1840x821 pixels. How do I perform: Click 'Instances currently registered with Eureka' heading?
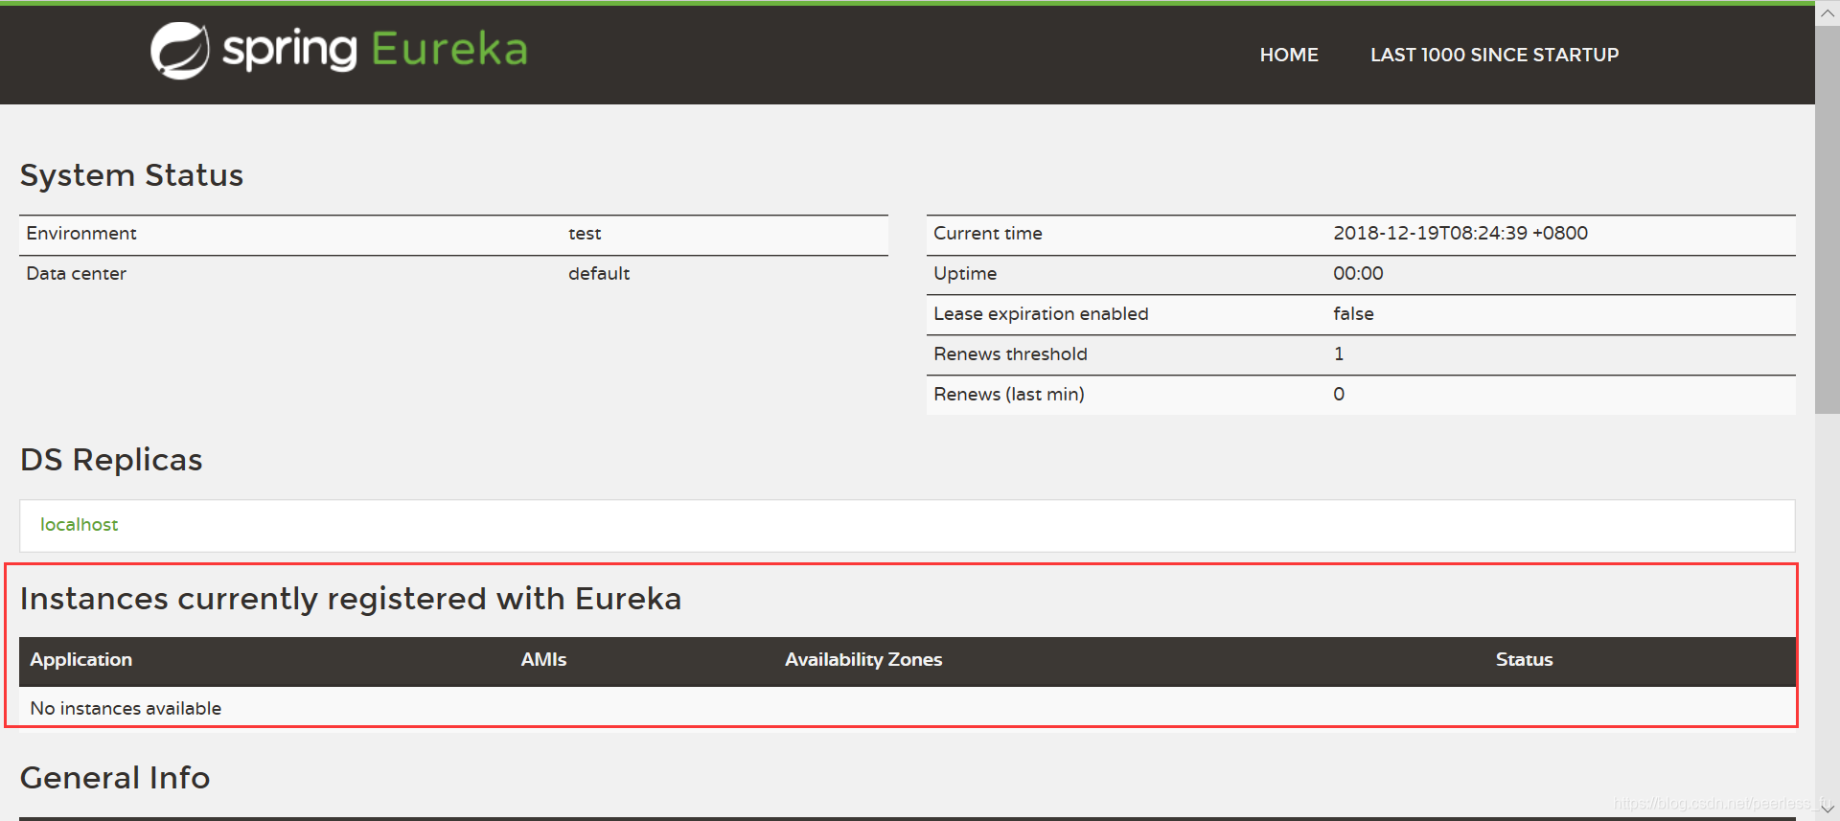tap(351, 599)
